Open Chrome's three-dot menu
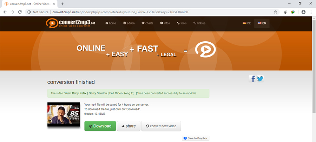Screen dimensions: 316x142 tap(311, 12)
